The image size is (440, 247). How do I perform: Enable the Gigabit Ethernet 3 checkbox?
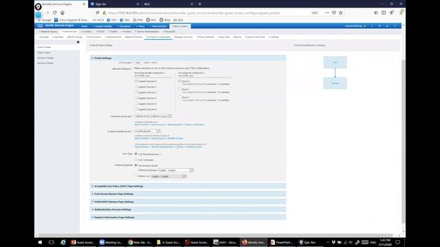click(x=136, y=98)
